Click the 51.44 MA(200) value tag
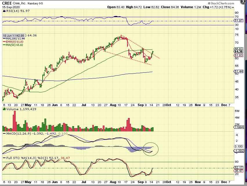This screenshot has width=247, height=186. [x=238, y=71]
